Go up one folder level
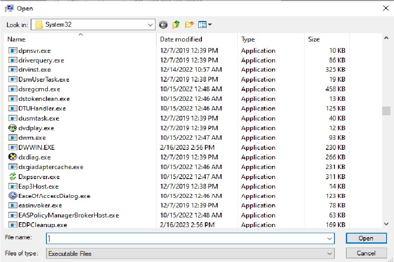This screenshot has width=394, height=262. click(176, 25)
